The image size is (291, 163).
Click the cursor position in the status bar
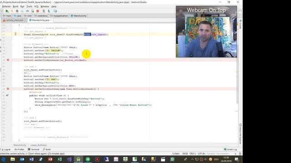coord(185,153)
